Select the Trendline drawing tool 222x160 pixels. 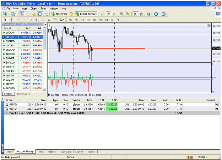pyautogui.click(x=31, y=20)
